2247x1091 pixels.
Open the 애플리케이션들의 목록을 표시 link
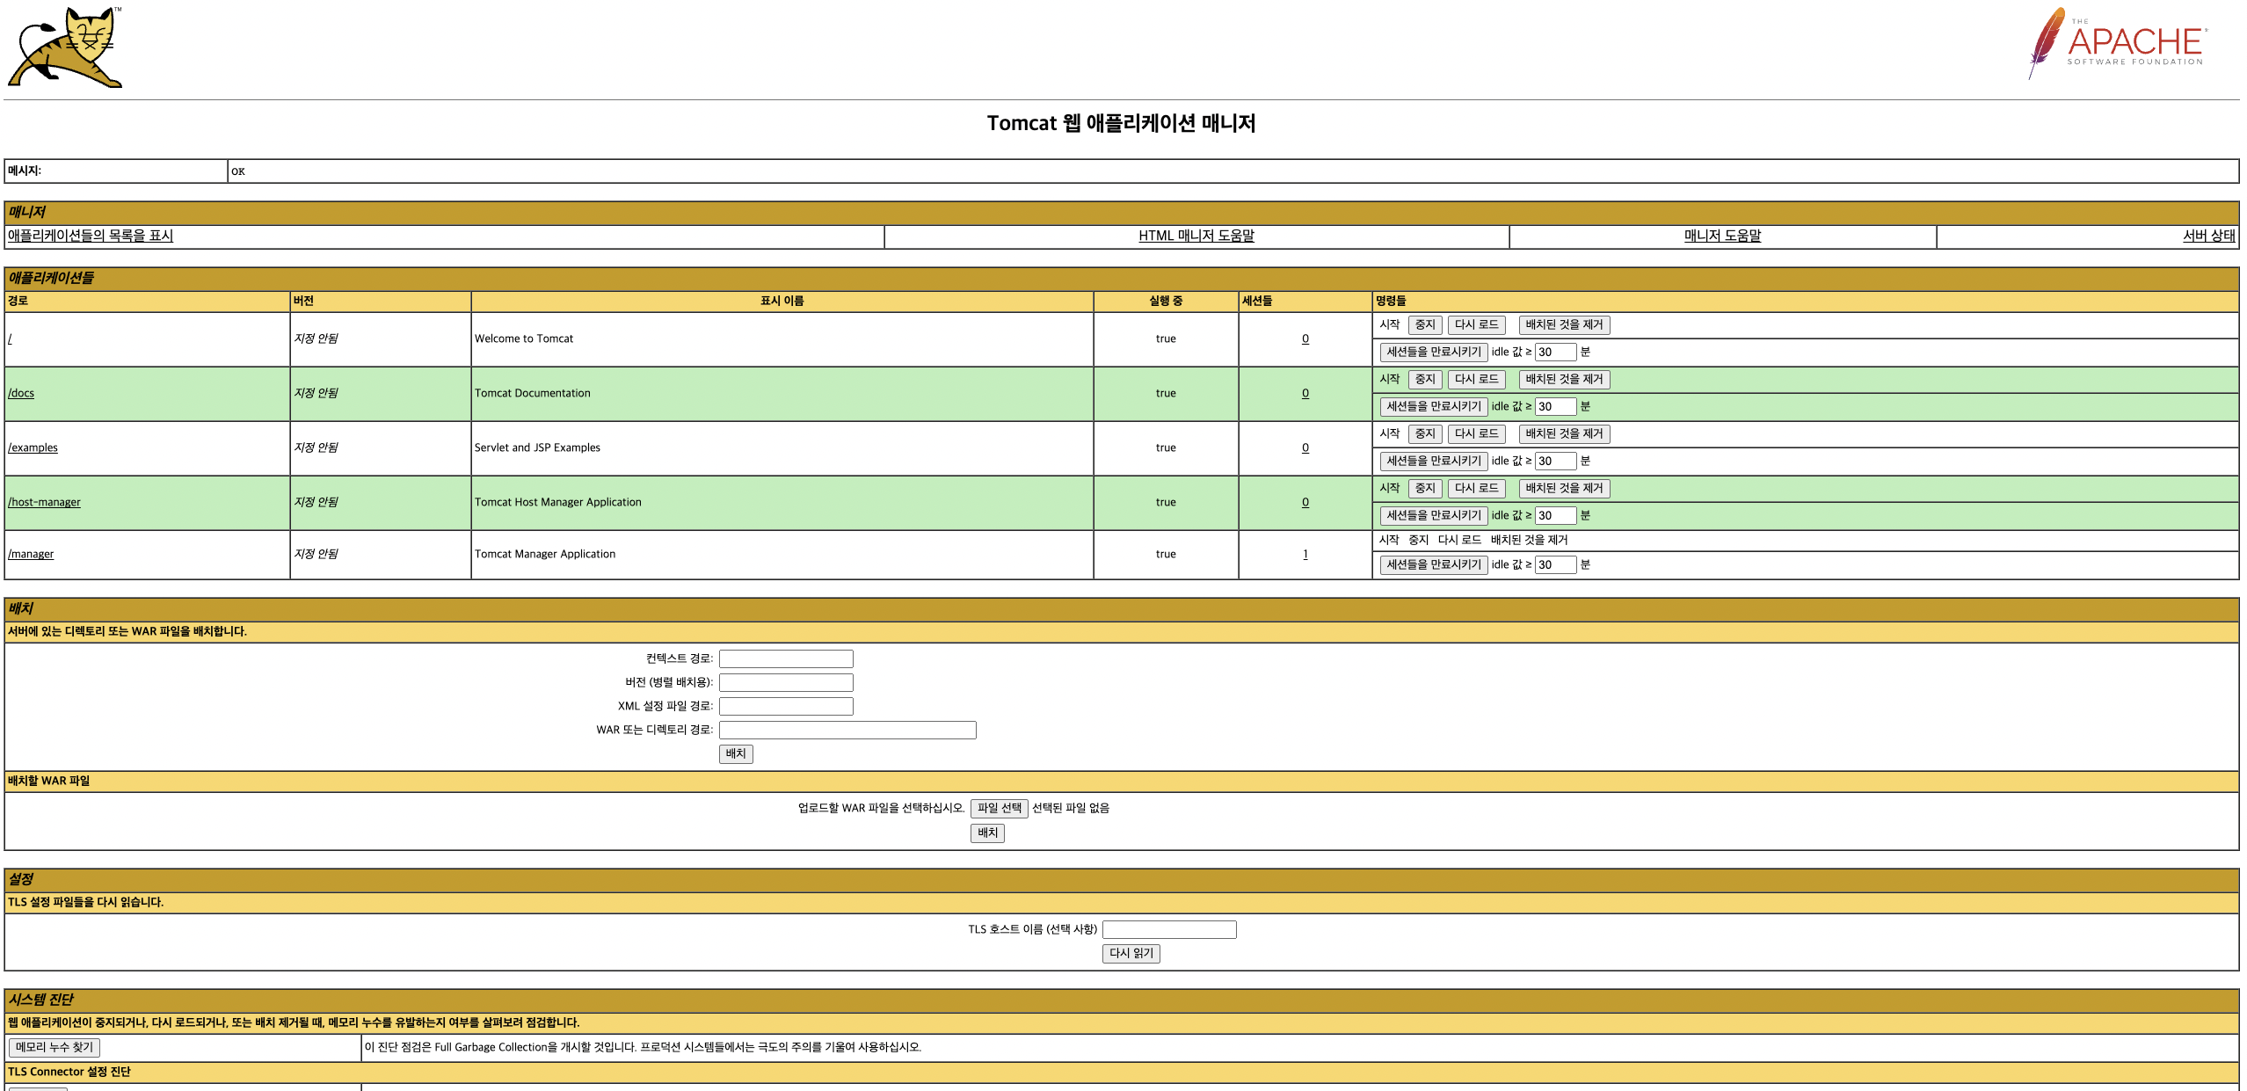[x=91, y=236]
